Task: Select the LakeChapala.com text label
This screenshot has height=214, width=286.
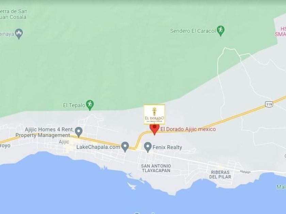Action: [98, 147]
